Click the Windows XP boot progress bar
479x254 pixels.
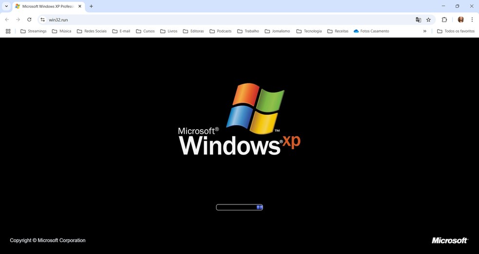(239, 207)
